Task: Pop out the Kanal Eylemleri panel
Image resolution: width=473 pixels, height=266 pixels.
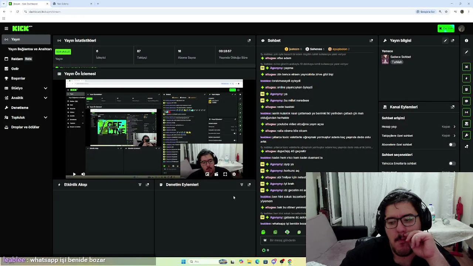Action: click(453, 107)
